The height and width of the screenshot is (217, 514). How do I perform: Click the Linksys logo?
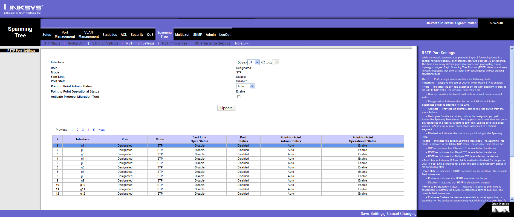coord(24,9)
